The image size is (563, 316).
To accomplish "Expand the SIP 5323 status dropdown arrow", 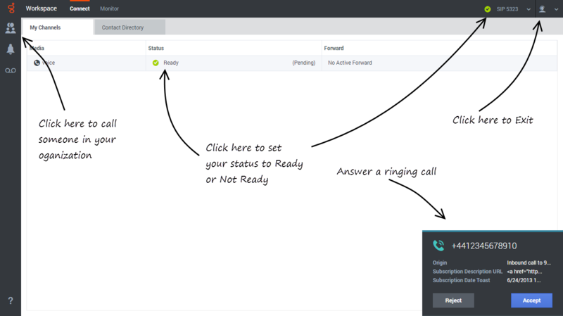I will click(529, 9).
